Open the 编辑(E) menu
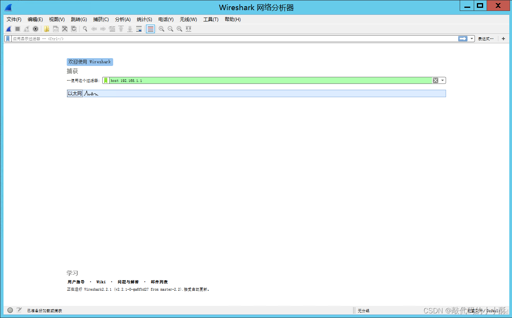 click(35, 20)
